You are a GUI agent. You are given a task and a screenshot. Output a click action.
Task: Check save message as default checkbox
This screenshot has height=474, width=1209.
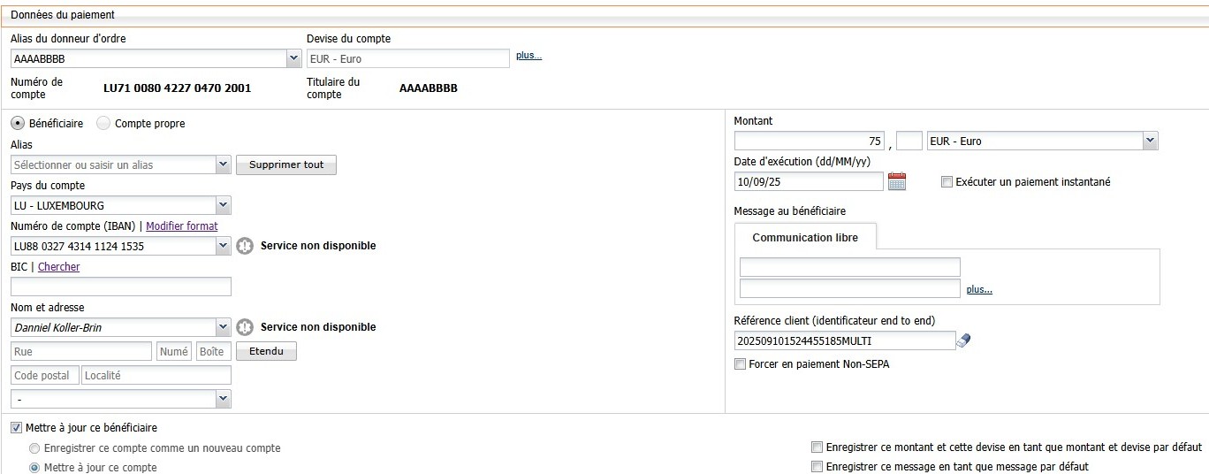(817, 467)
